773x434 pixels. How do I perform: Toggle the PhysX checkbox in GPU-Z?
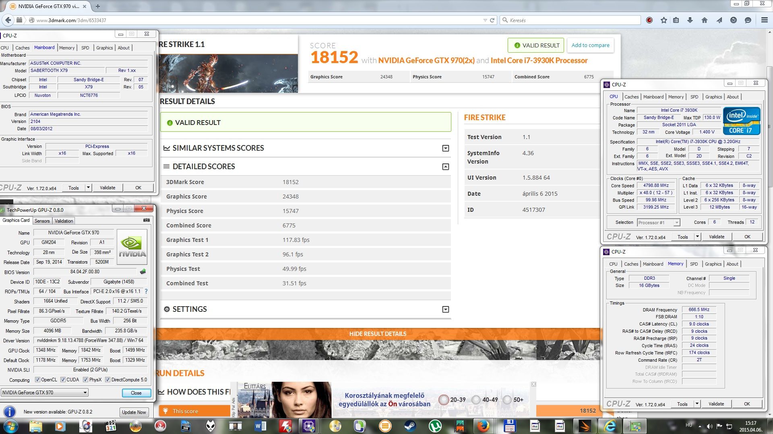[x=85, y=380]
